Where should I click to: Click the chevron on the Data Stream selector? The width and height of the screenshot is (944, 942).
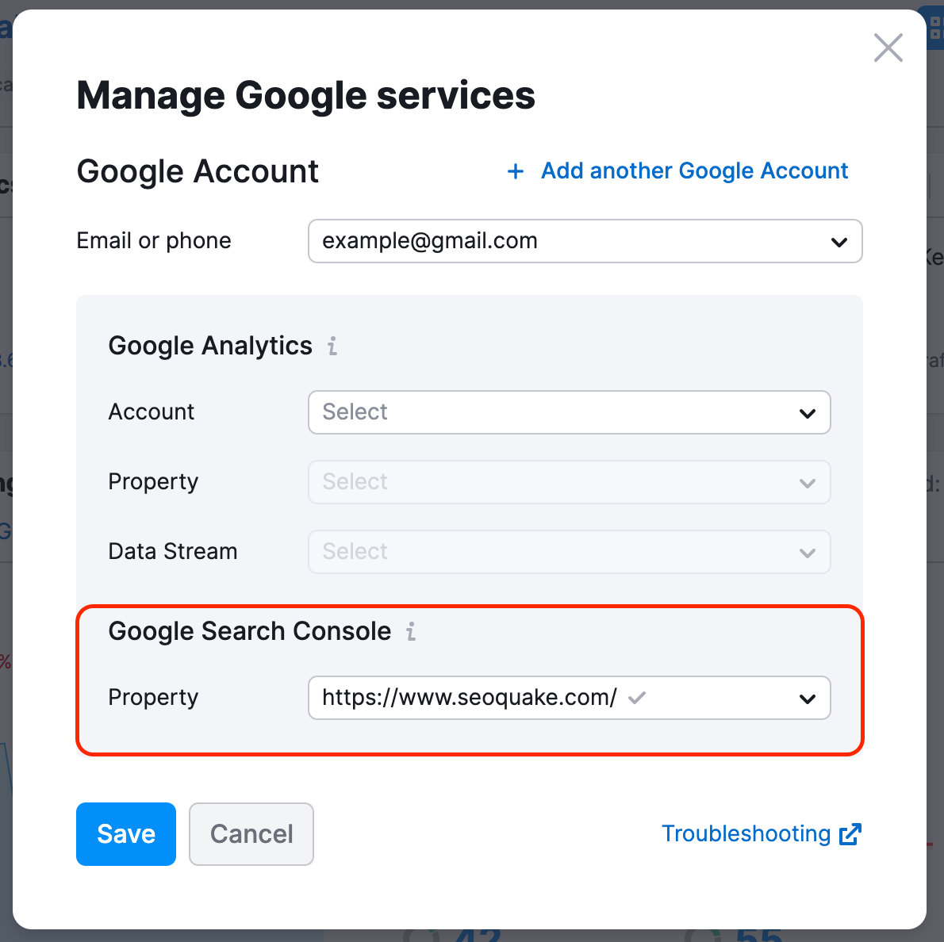808,552
